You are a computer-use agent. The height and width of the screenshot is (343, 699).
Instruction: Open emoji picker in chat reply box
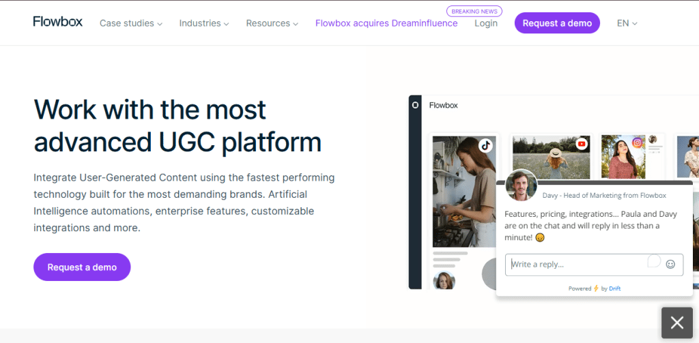tap(670, 265)
